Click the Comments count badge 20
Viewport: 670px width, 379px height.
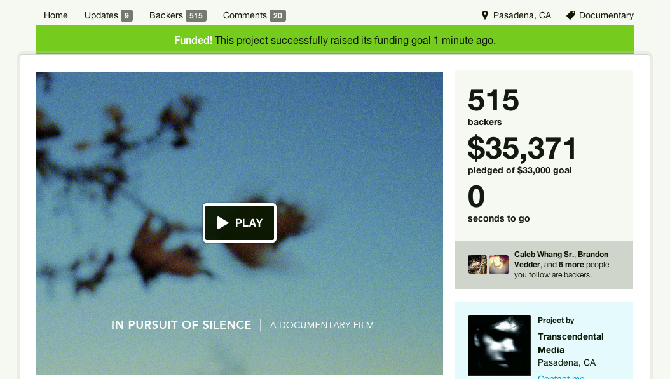click(x=278, y=16)
